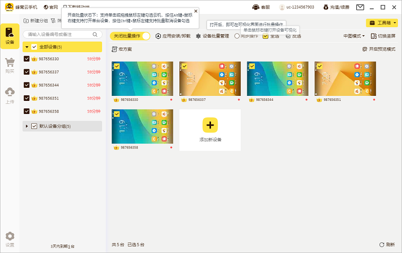Uncheck the 全部设备(5) checkbox
This screenshot has width=402, height=253.
(x=34, y=47)
